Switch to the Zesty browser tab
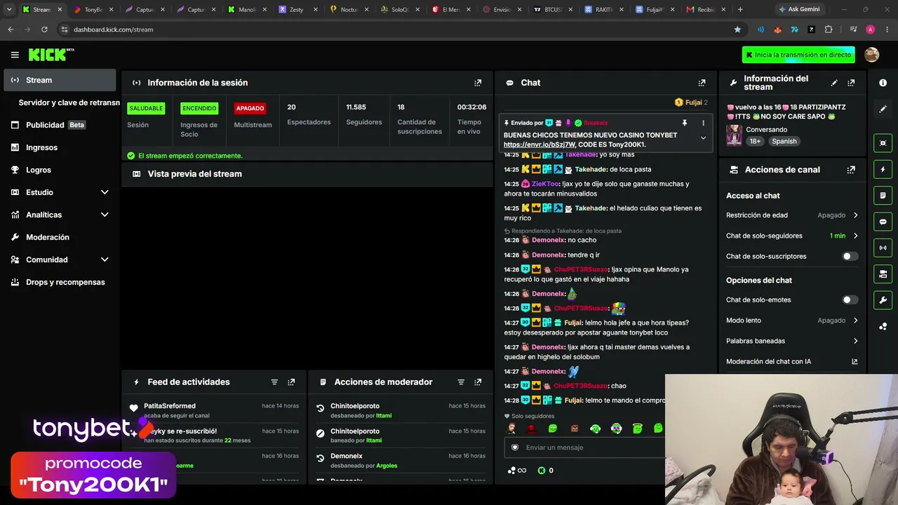This screenshot has width=898, height=505. (299, 10)
